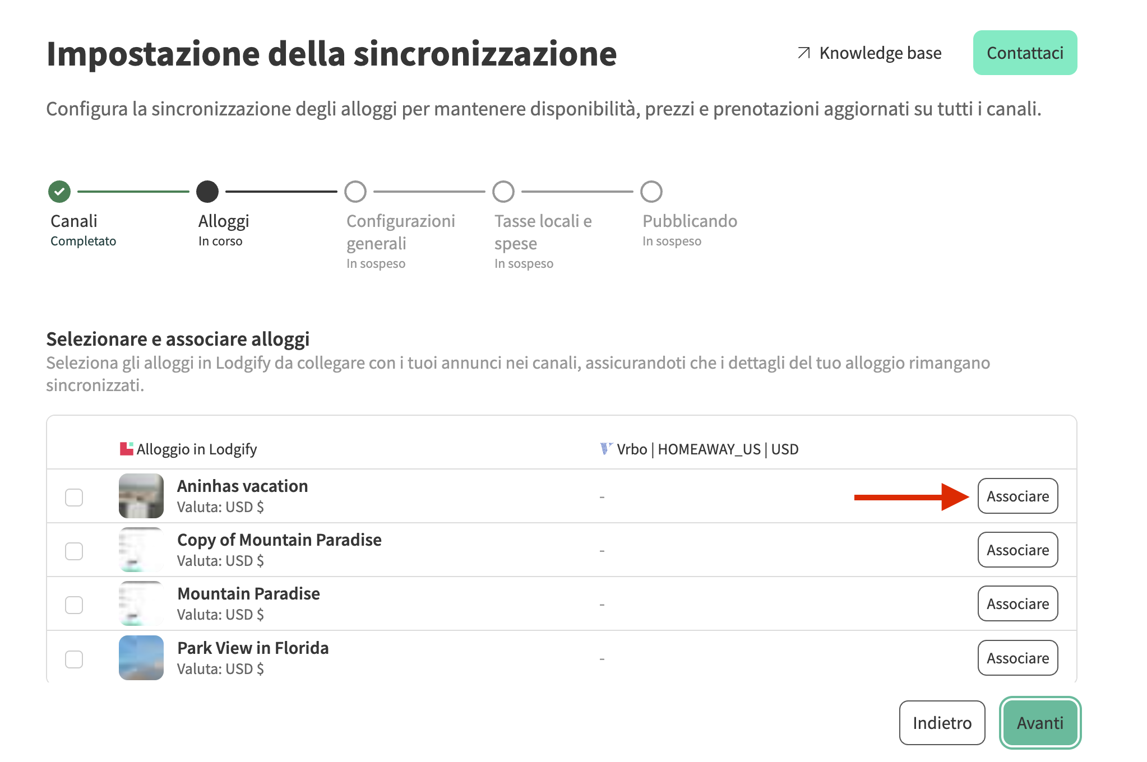Tick the Copy of Mountain Paradise checkbox
Viewport: 1147px width, 762px height.
pyautogui.click(x=74, y=551)
